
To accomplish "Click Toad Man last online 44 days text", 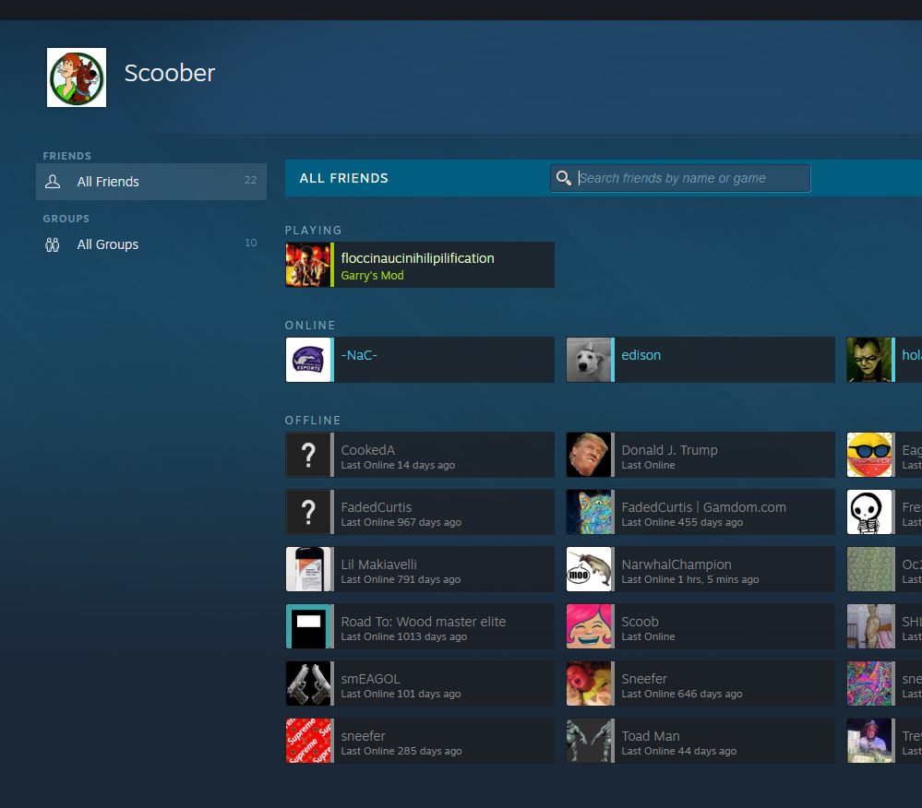I will coord(678,751).
